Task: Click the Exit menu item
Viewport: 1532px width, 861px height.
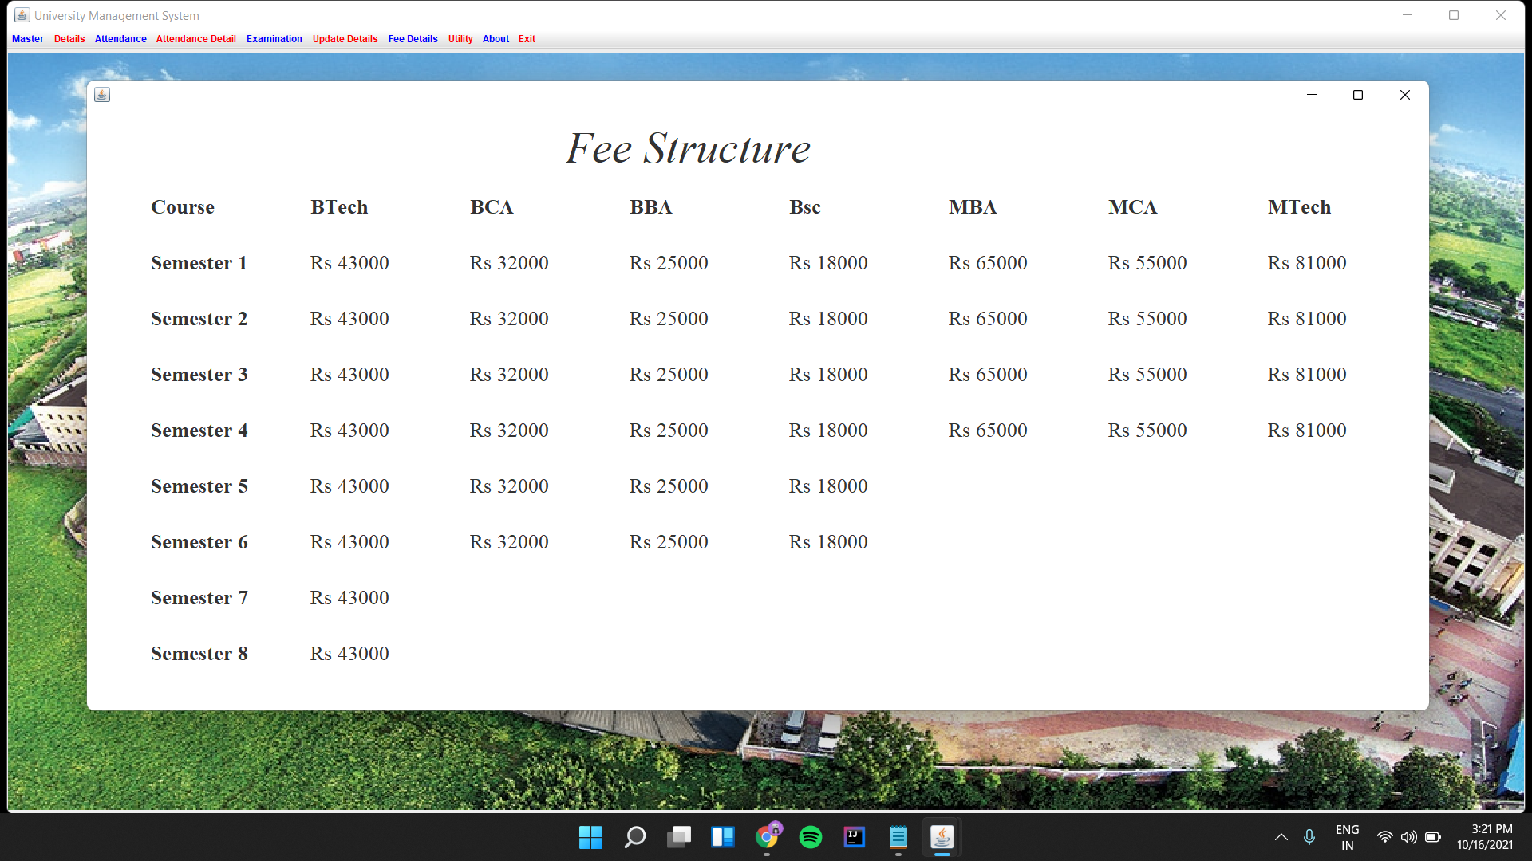Action: point(527,39)
